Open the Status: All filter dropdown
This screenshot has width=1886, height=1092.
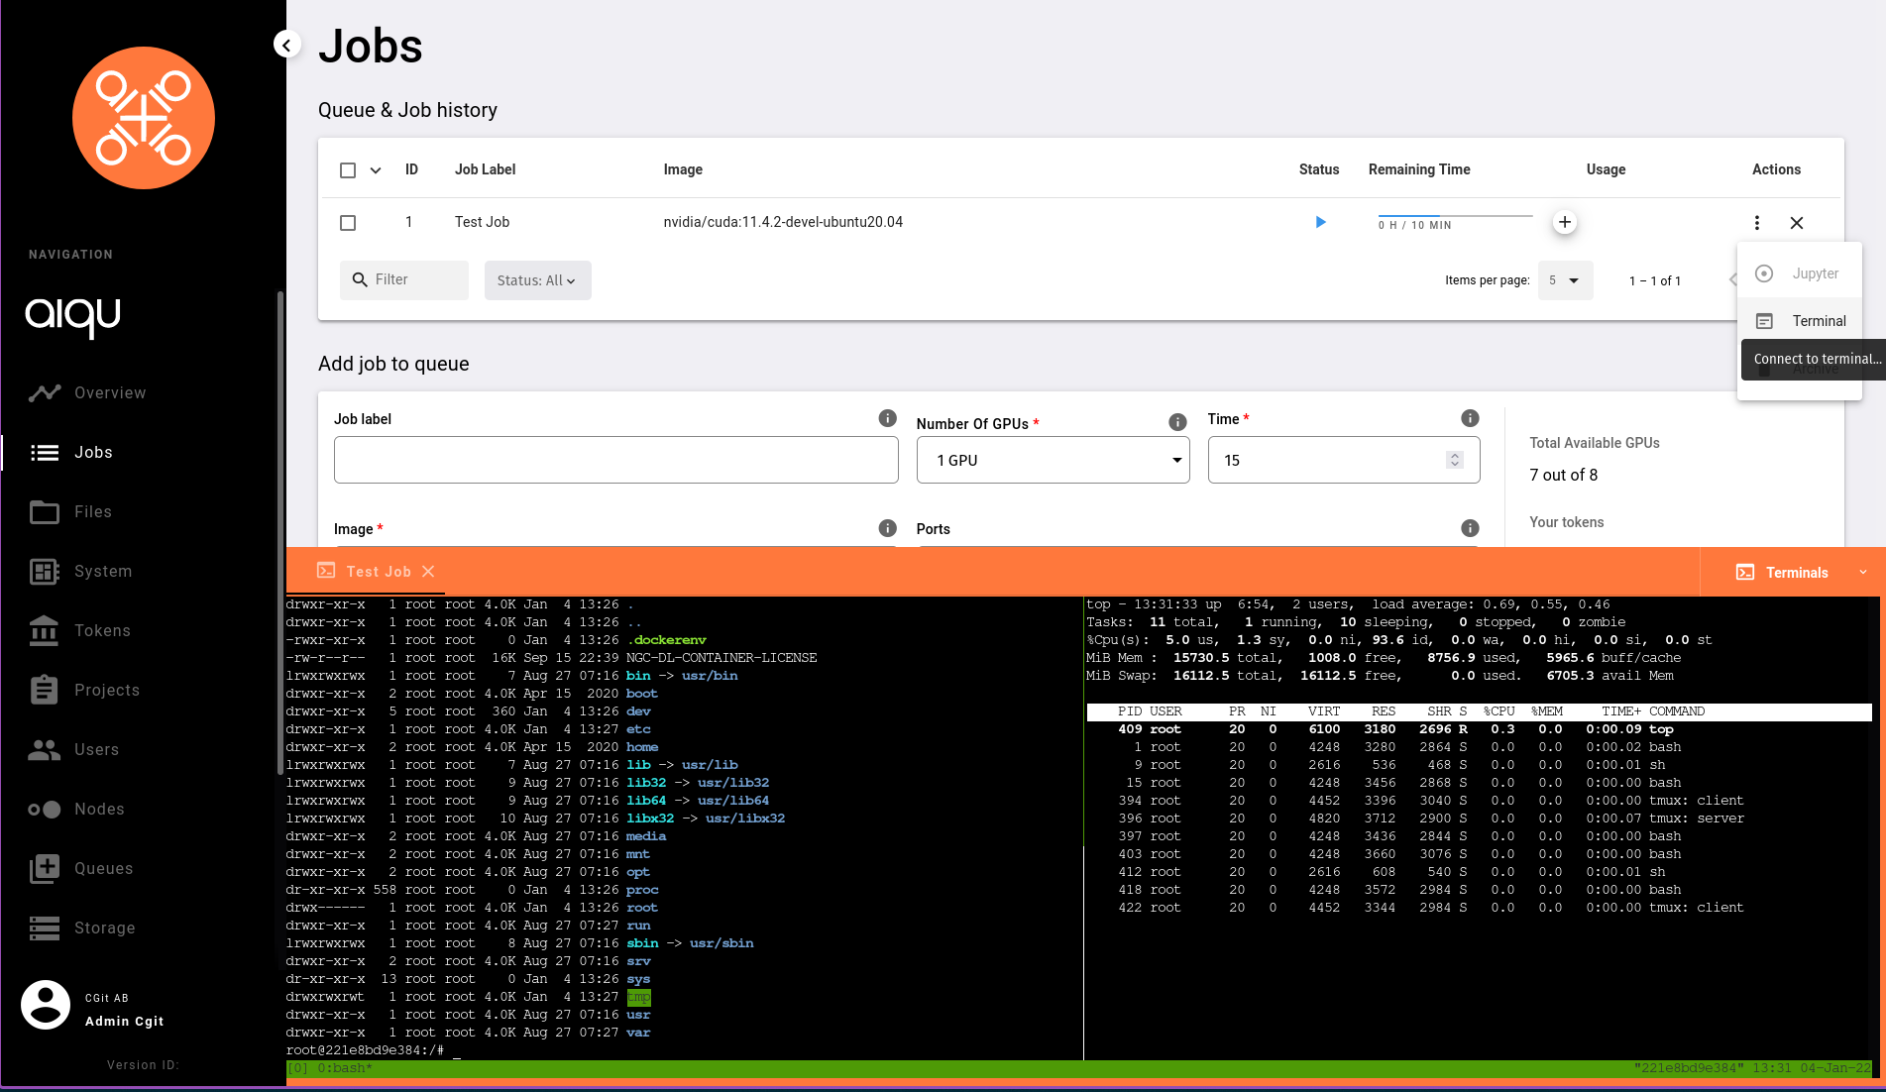537,280
